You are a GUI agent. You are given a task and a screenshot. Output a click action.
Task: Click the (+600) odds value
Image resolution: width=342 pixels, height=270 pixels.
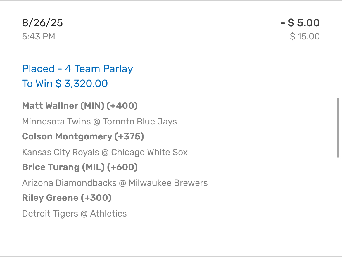(x=122, y=167)
